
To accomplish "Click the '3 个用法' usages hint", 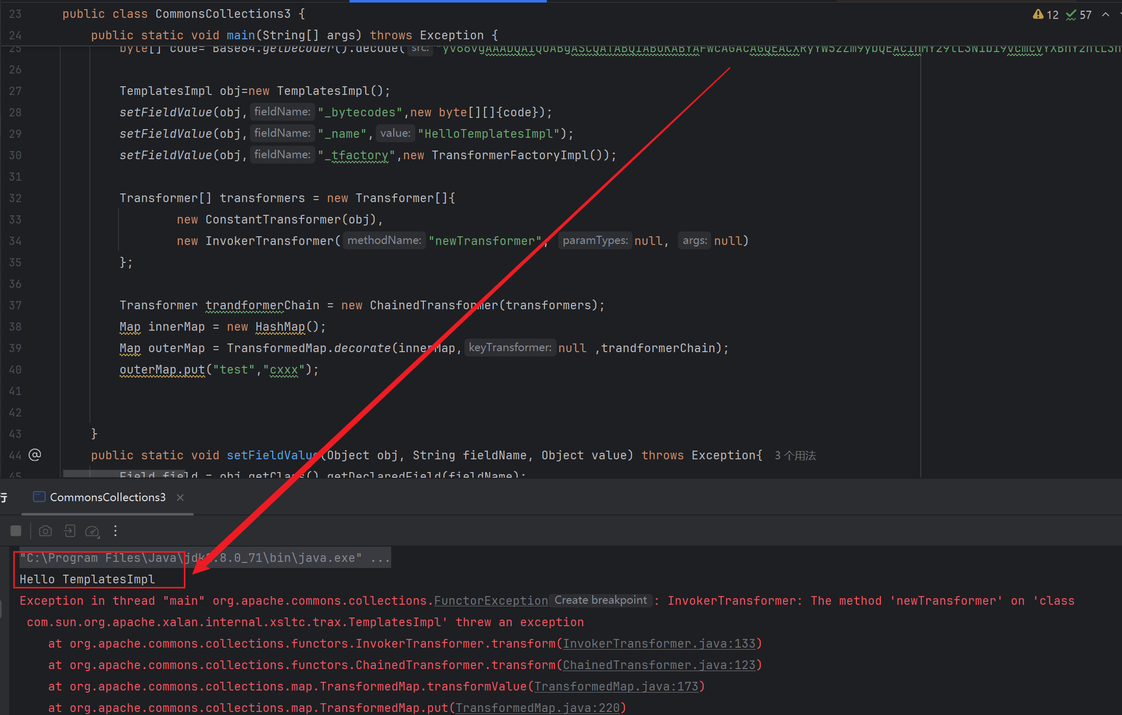I will click(x=795, y=456).
